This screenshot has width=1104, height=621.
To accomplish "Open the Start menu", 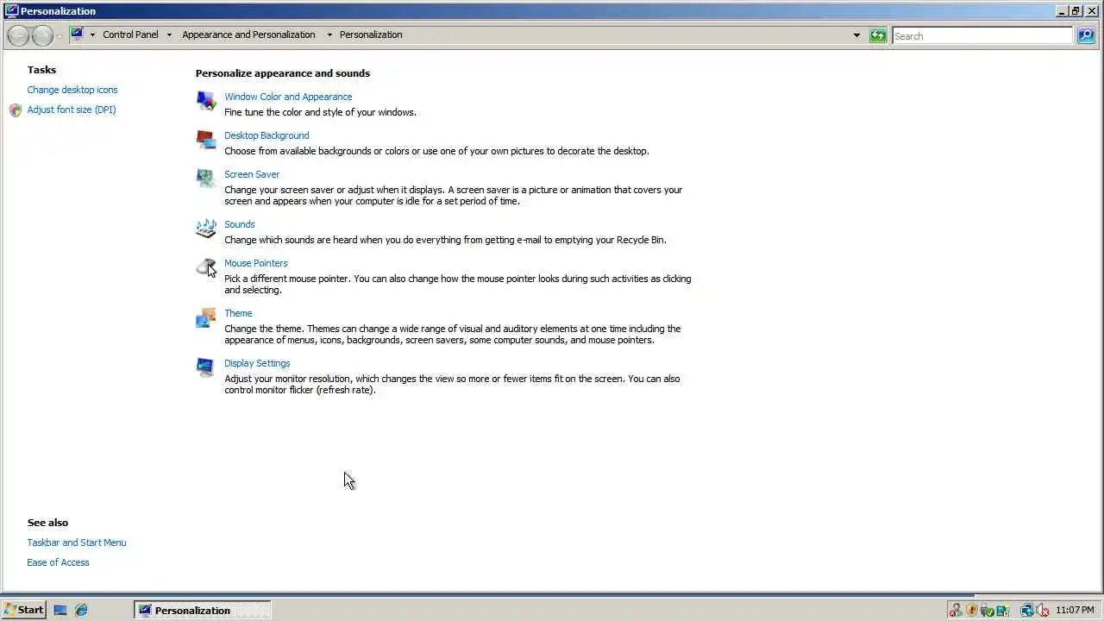I will 23,610.
